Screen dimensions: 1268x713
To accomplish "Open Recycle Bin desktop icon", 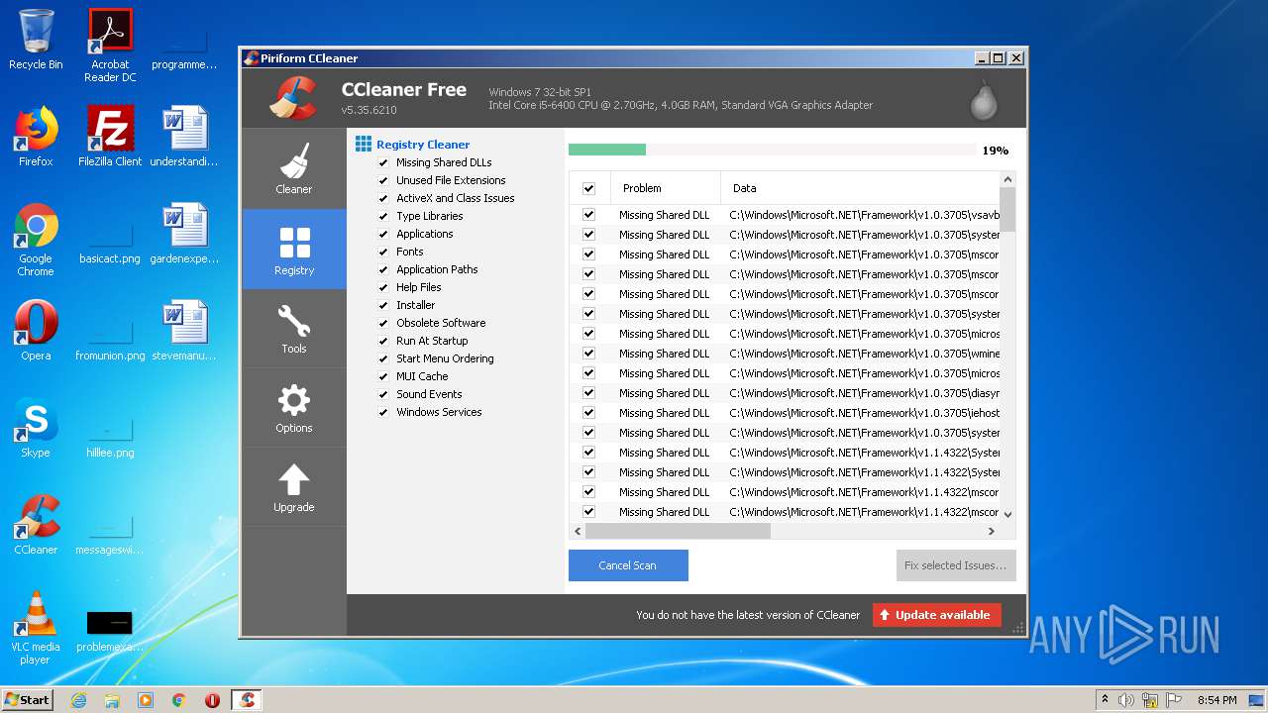I will click(x=36, y=40).
